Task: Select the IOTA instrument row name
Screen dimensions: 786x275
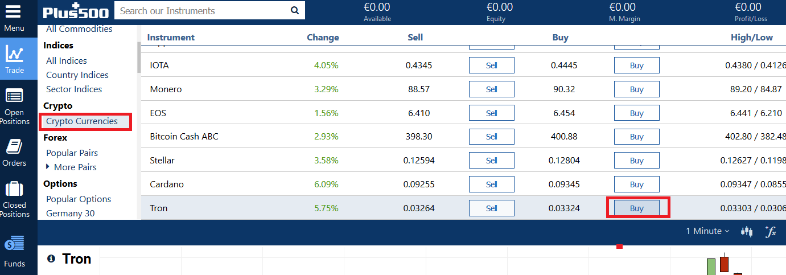Action: click(159, 65)
